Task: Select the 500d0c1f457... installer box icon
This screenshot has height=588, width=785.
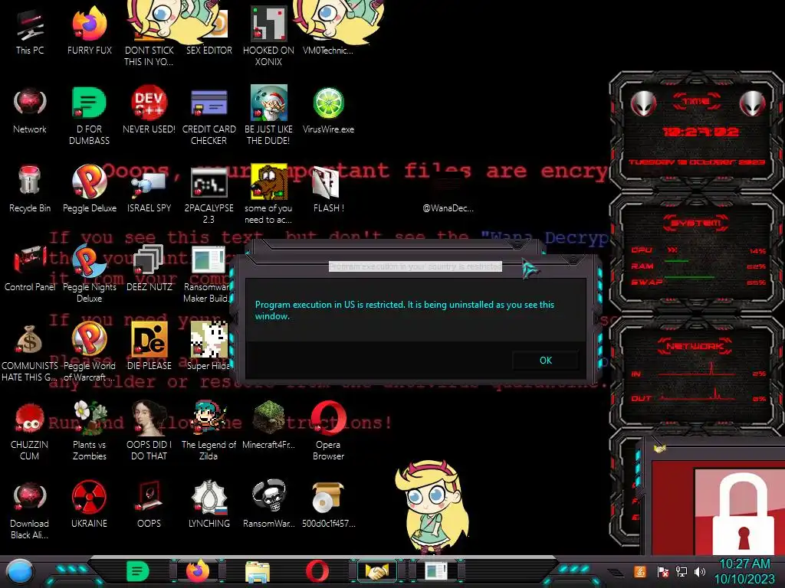Action: 328,505
